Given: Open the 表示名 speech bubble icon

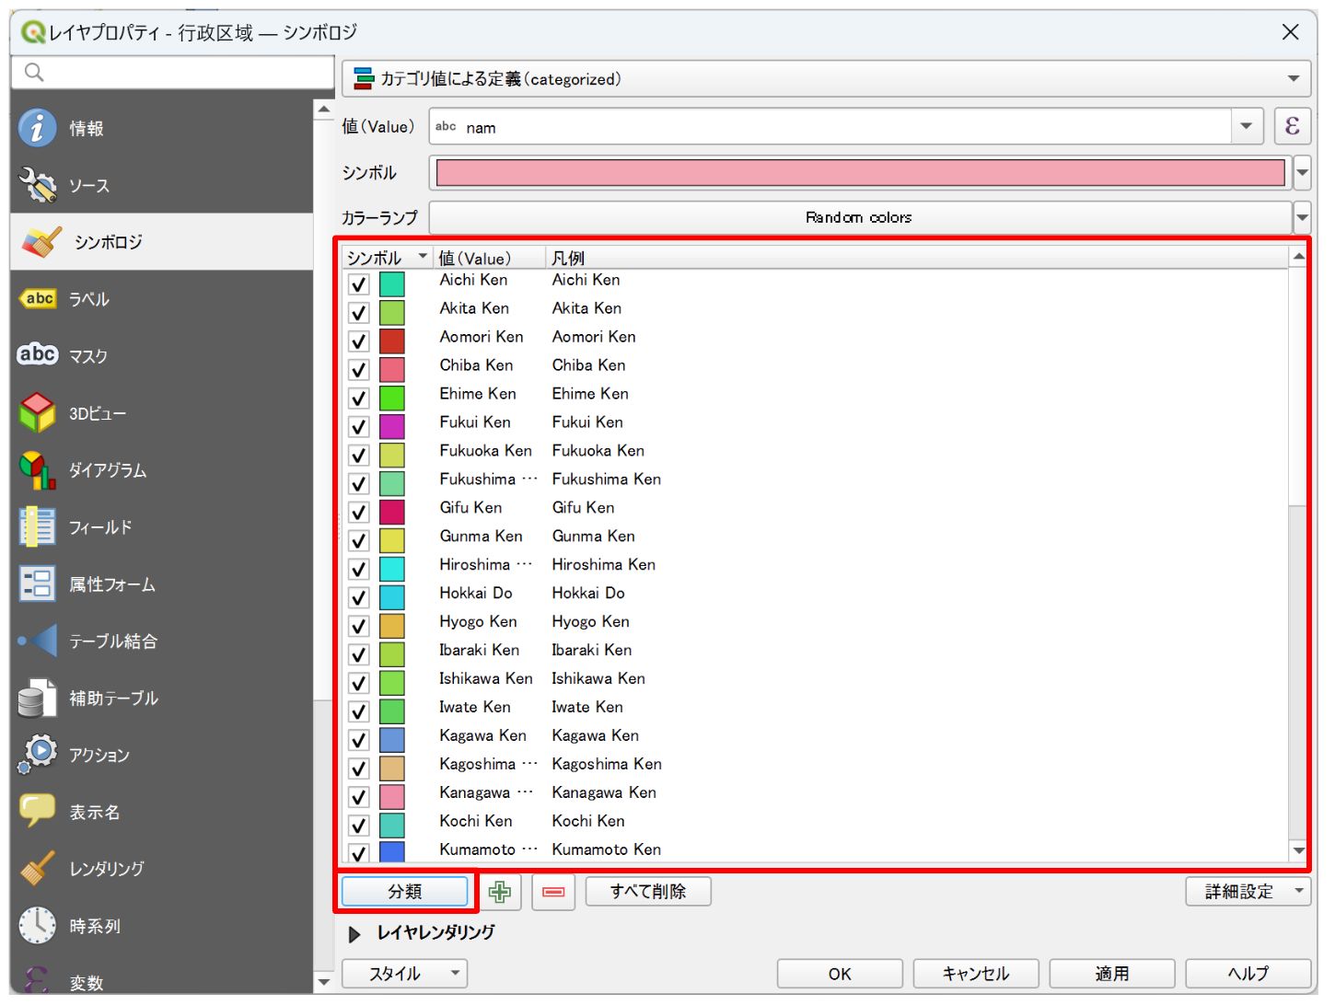Looking at the screenshot, I should pyautogui.click(x=38, y=811).
